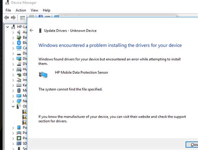Expand the IDE controllers category
The width and height of the screenshot is (198, 150).
tap(13, 75)
